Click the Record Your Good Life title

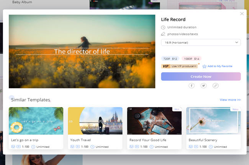coord(148,140)
